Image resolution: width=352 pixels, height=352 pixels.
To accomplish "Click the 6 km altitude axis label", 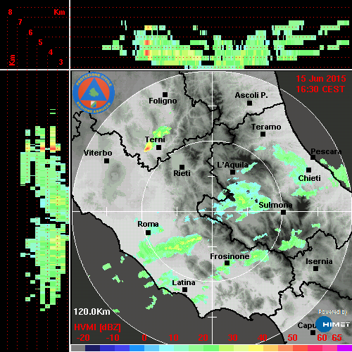I will tap(30, 32).
